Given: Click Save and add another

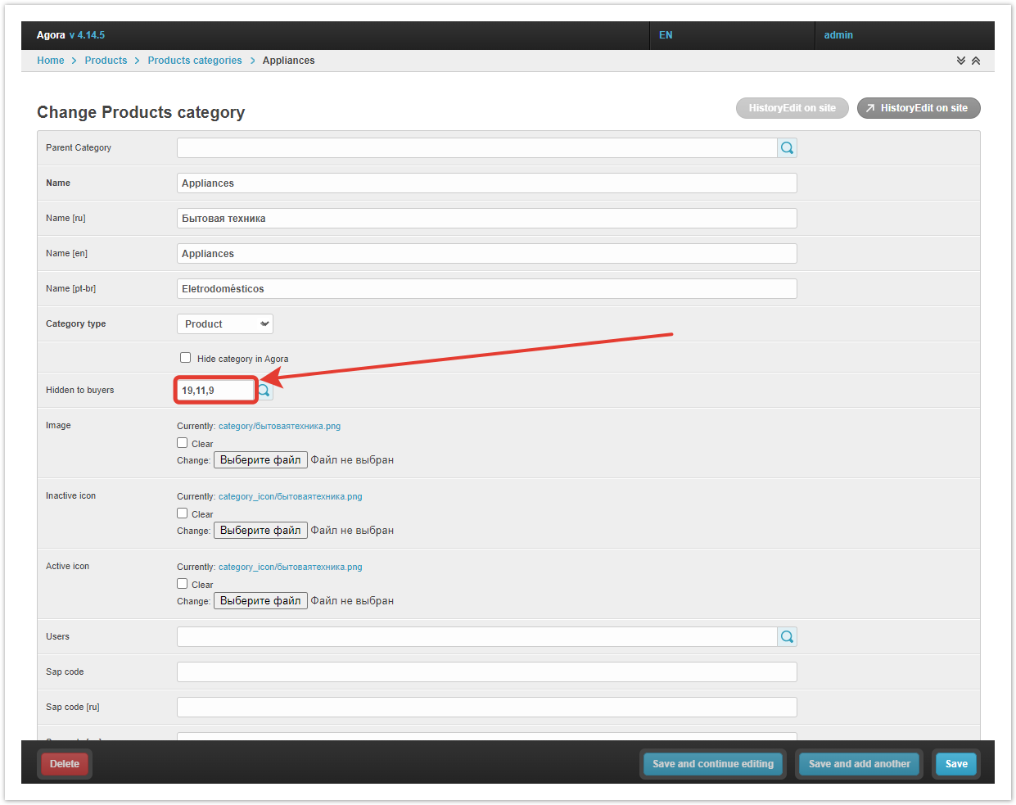Looking at the screenshot, I should 860,764.
